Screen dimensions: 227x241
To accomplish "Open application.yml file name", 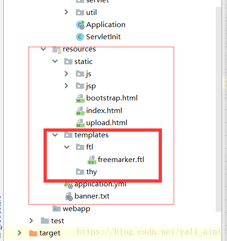I will [x=100, y=185].
